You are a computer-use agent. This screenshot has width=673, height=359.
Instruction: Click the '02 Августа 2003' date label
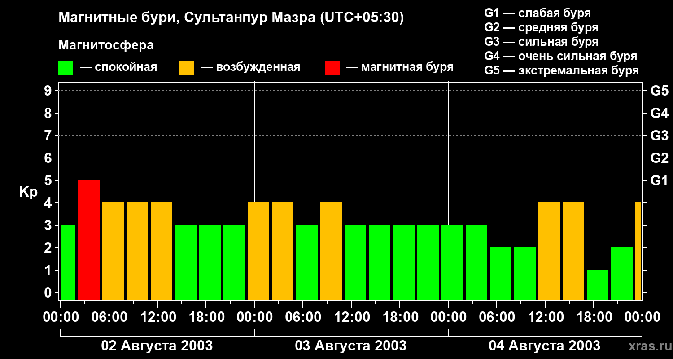(157, 346)
